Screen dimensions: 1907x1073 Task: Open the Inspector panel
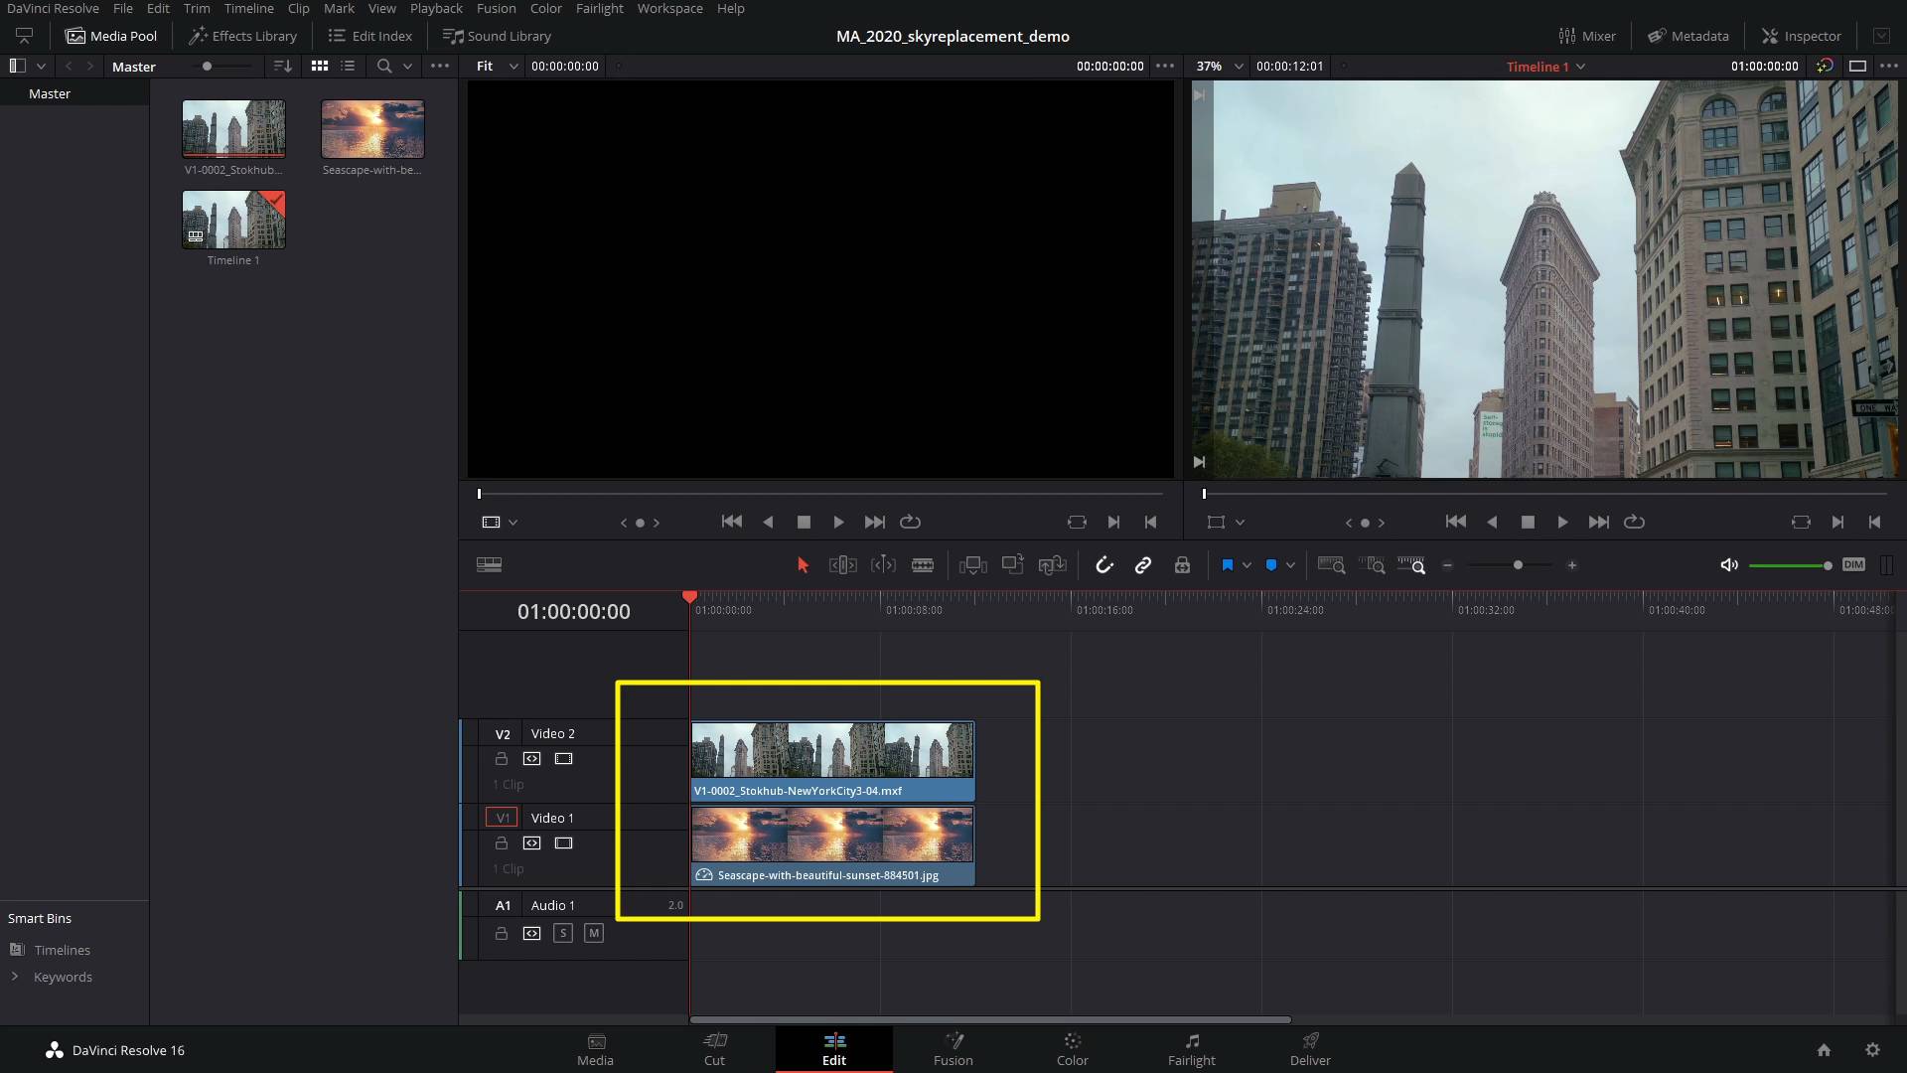[1801, 36]
